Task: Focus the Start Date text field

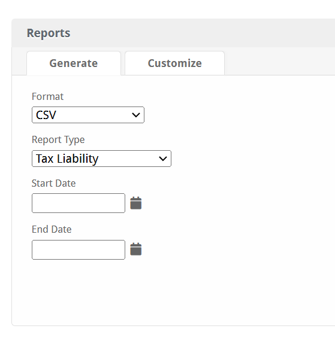Action: (x=79, y=203)
